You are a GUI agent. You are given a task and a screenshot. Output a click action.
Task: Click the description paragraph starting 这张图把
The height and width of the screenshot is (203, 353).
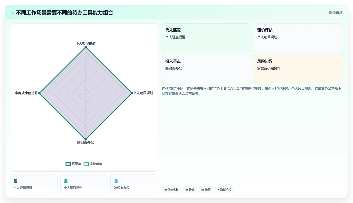252,91
